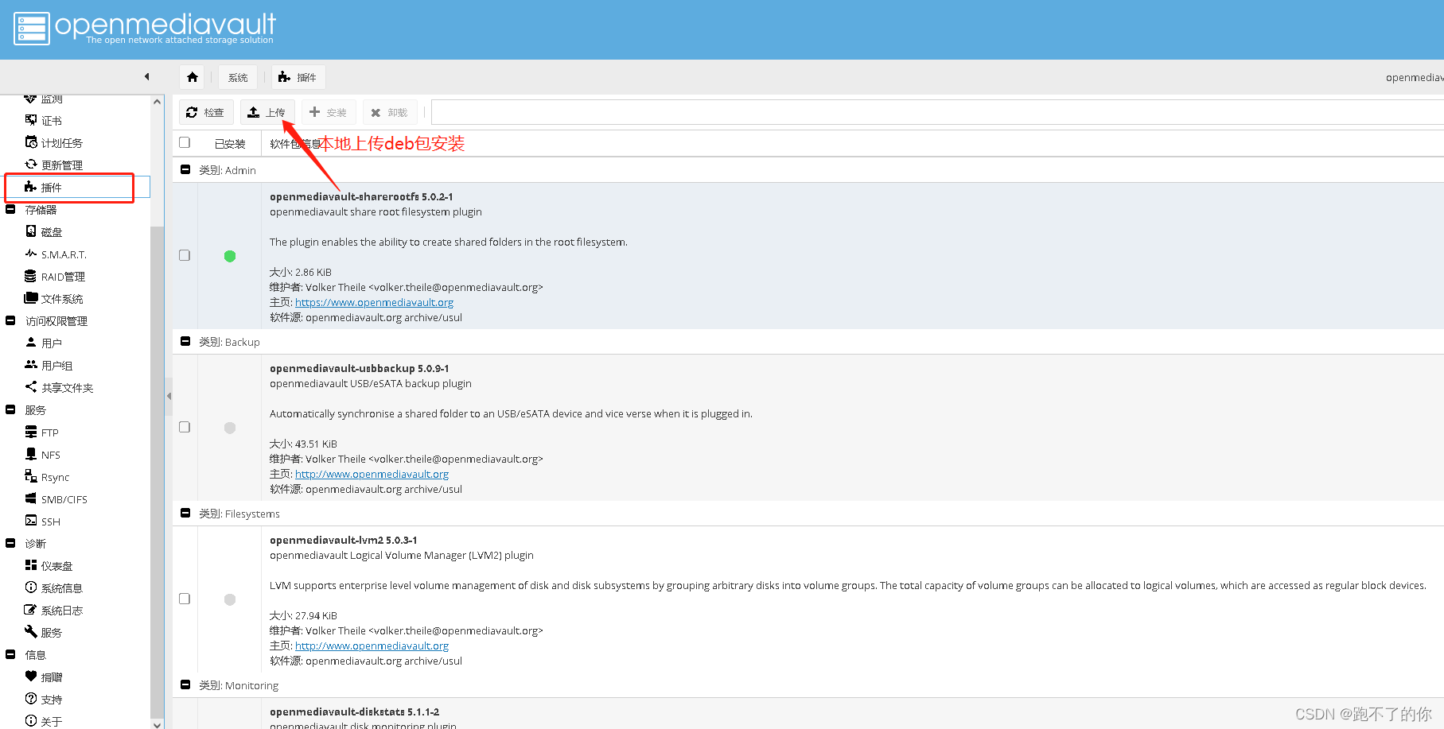Sort by the 软件包信息 column header
Screen dimensions: 1444x729
[294, 144]
